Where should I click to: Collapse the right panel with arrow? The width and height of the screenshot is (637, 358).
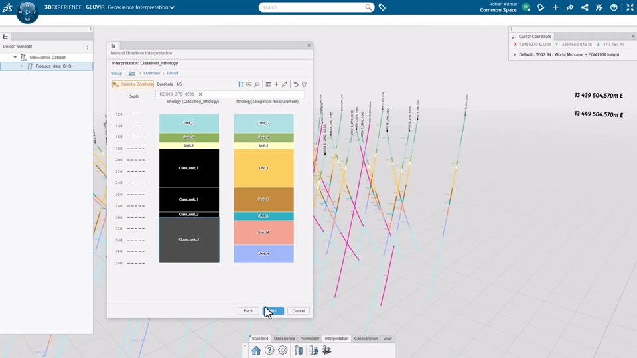pos(512,29)
